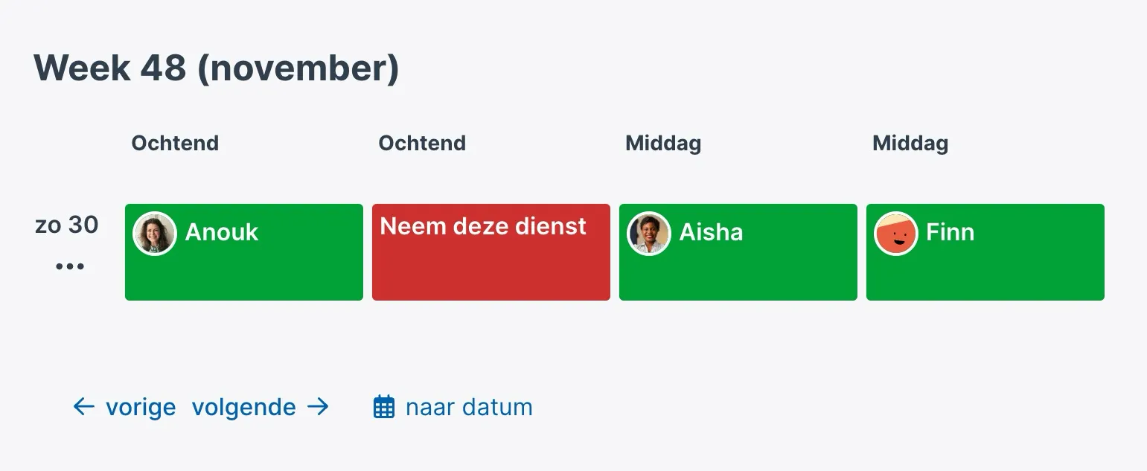Go to next week via 'volgende'

pos(243,407)
